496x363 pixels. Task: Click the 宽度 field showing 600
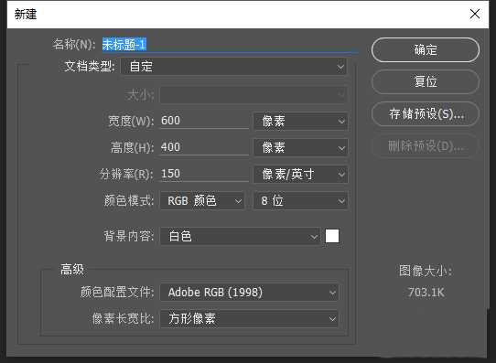204,121
